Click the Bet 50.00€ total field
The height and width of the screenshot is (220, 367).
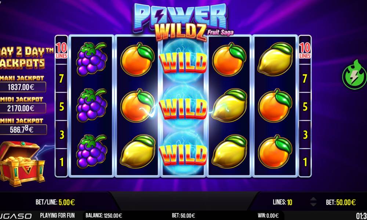click(341, 202)
